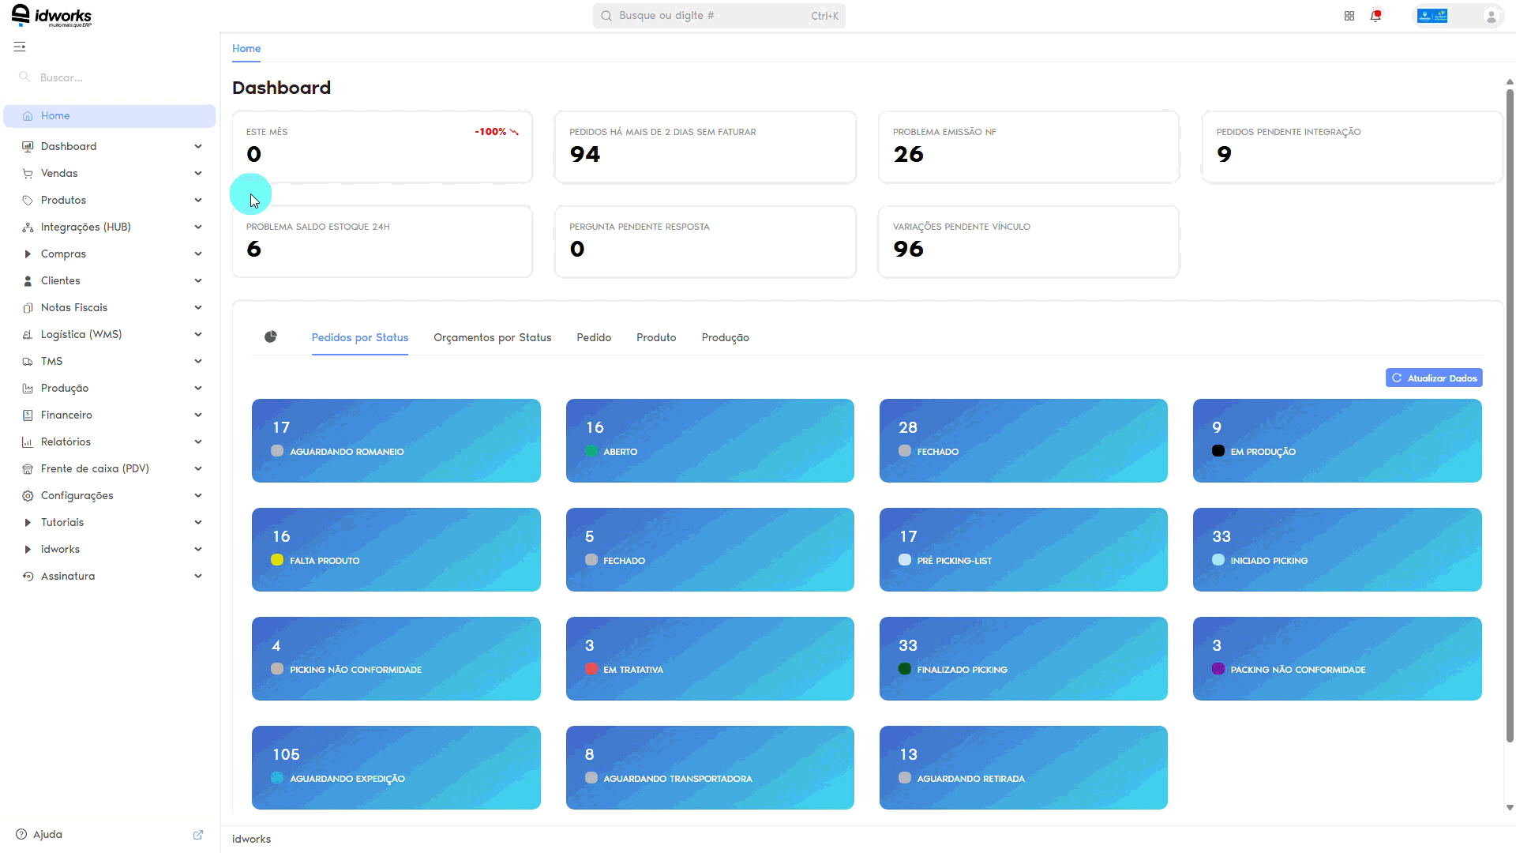Focus the Busque ou digite # search field
This screenshot has width=1516, height=853.
click(x=719, y=16)
